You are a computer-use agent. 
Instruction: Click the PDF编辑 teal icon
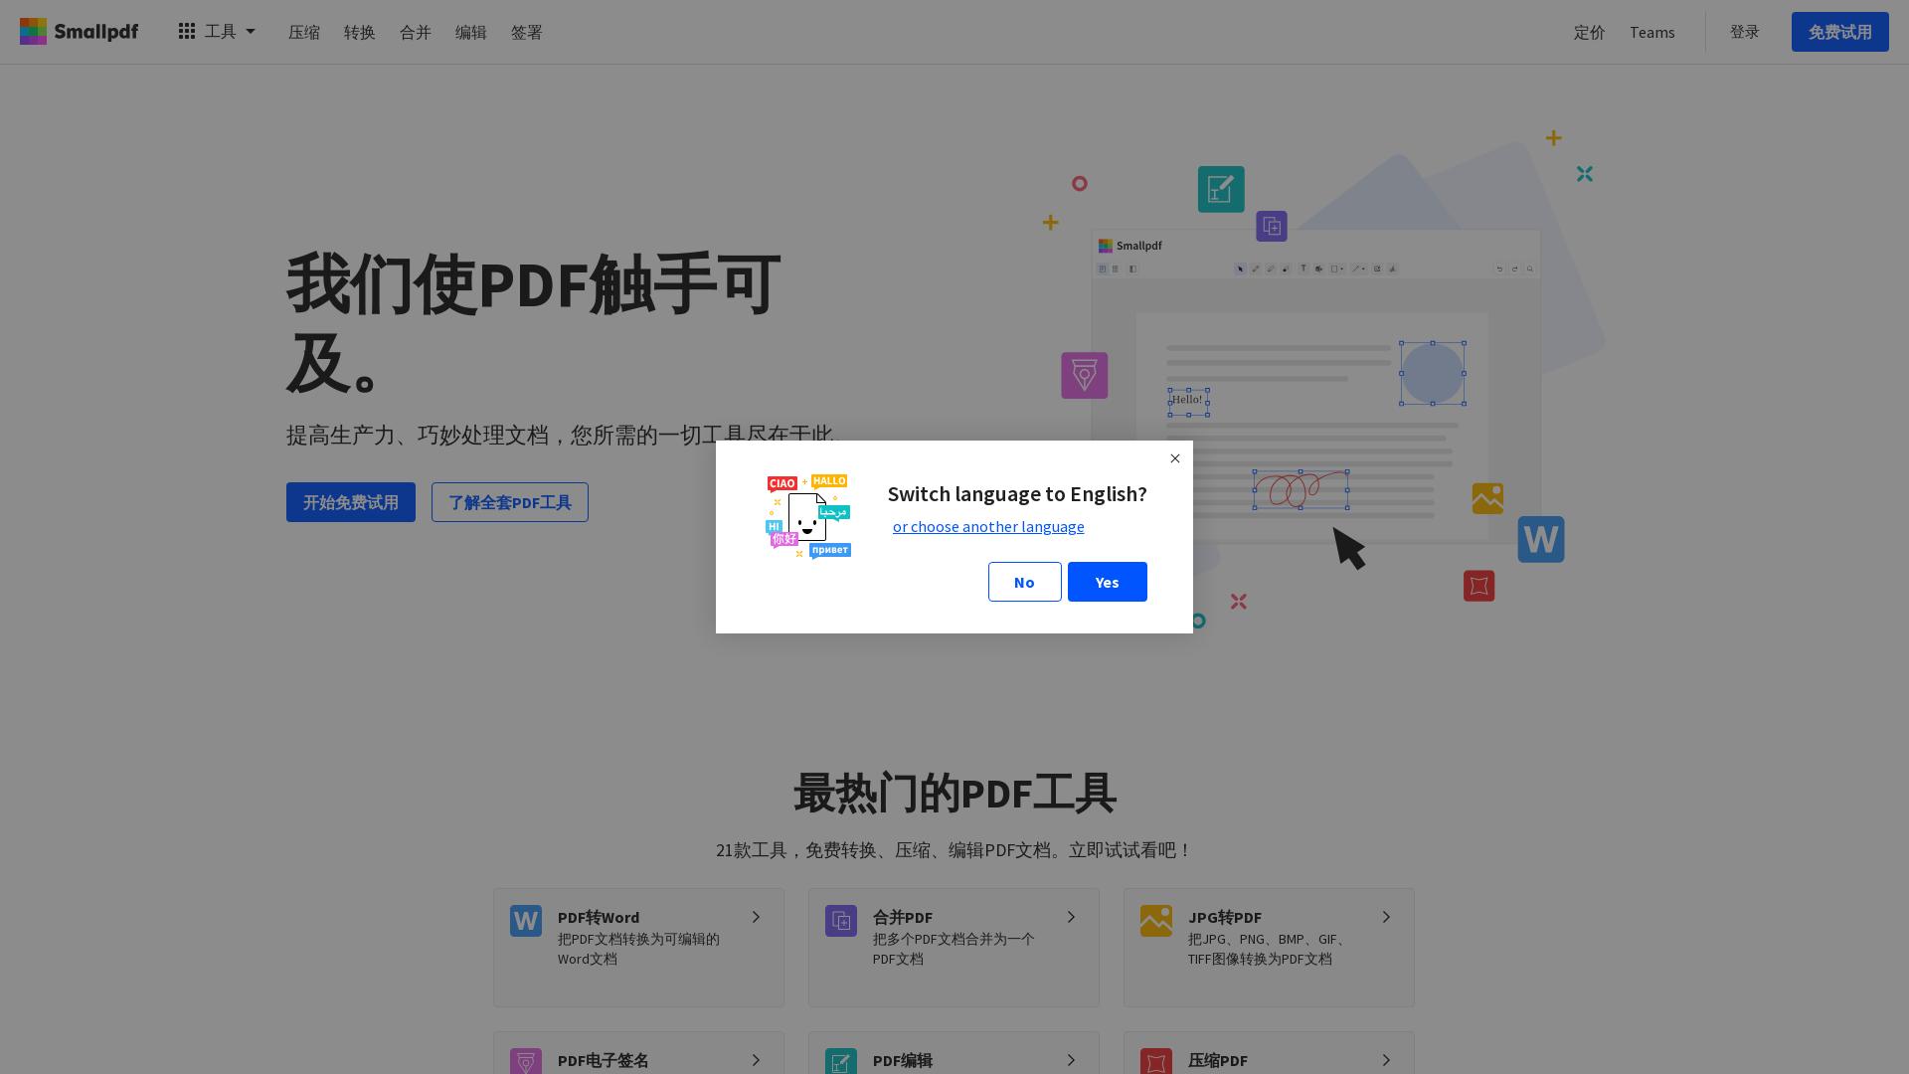[x=841, y=1061]
